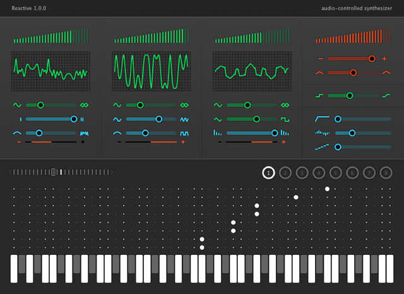The width and height of the screenshot is (404, 294).
Task: Click the sine wave icon of the first oscillator
Action: pyautogui.click(x=17, y=105)
